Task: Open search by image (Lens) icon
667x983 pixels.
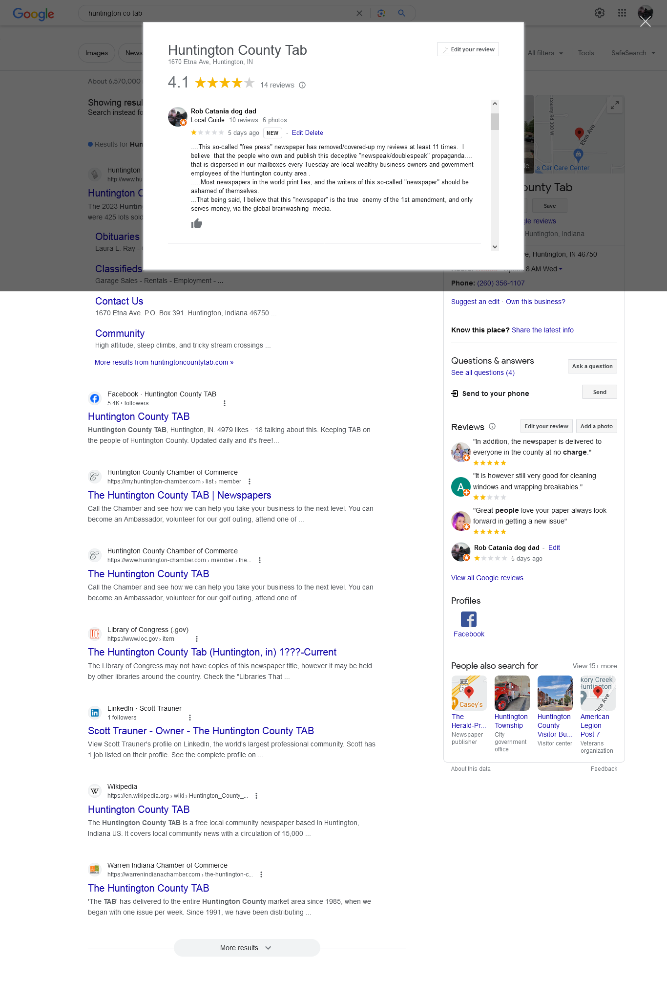Action: coord(381,13)
